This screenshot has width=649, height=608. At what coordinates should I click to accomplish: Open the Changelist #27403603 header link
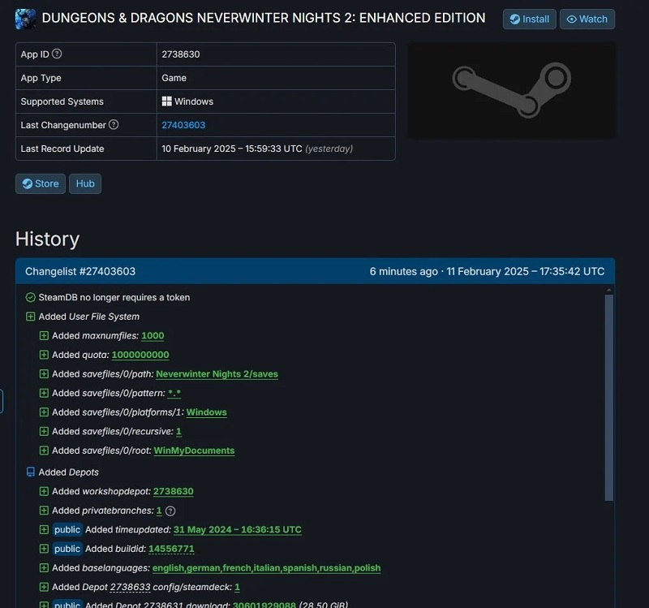coord(80,271)
